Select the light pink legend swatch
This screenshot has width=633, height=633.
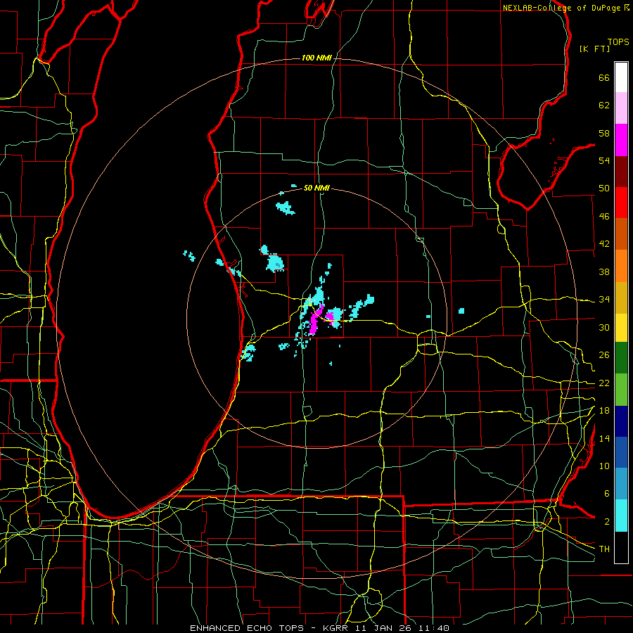pyautogui.click(x=621, y=108)
